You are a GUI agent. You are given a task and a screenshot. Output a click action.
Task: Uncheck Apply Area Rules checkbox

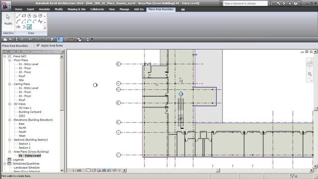tap(38, 45)
